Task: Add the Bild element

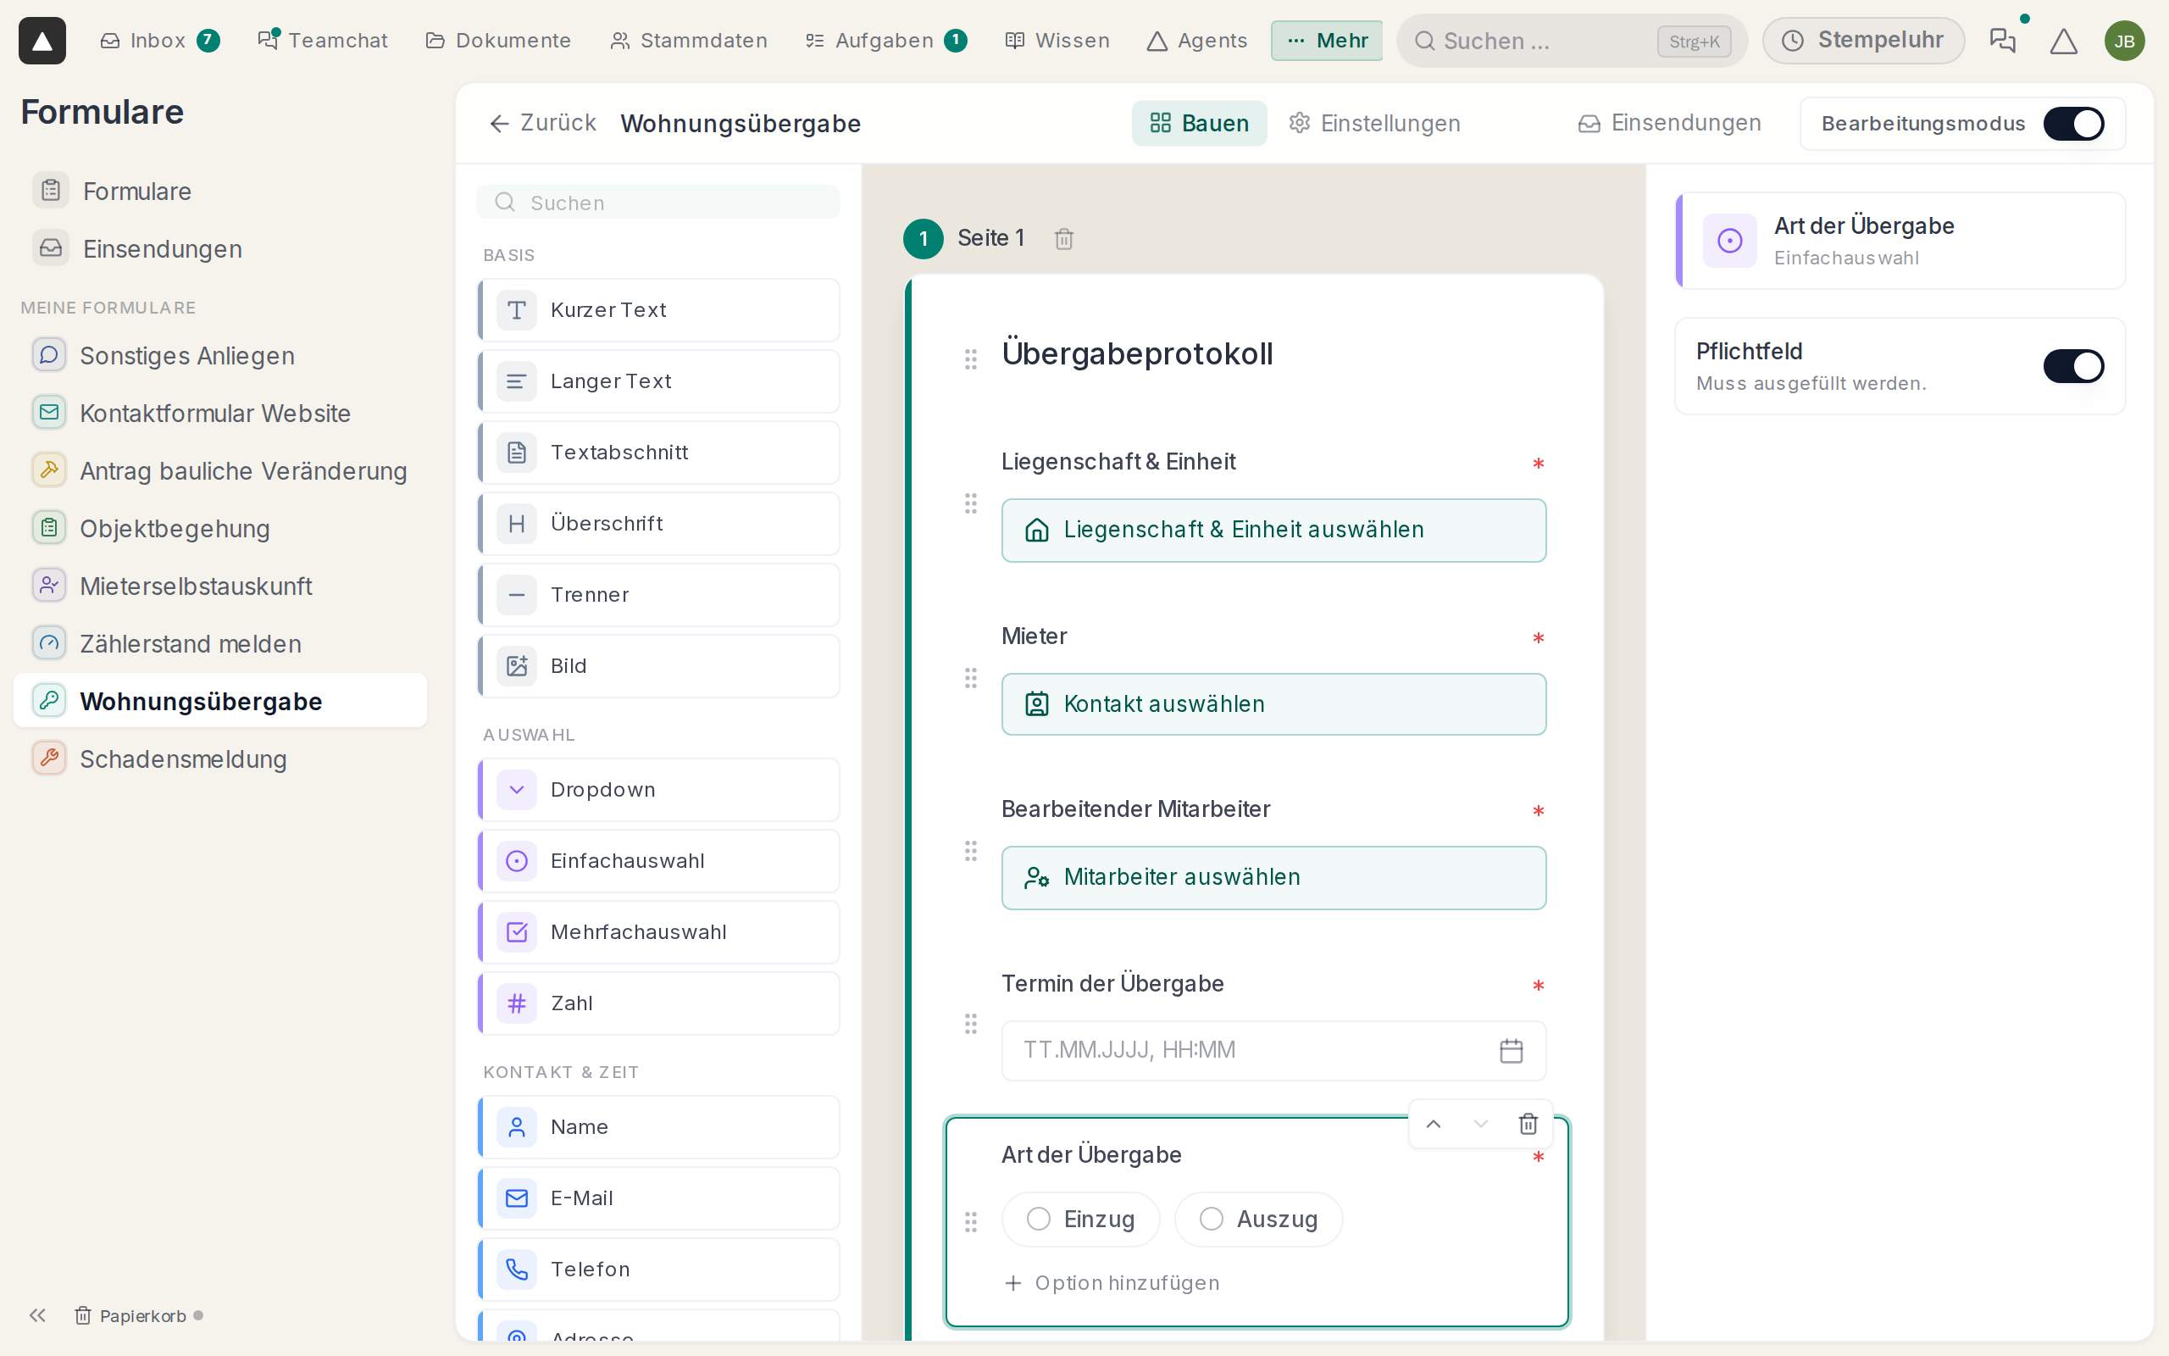Action: [659, 665]
